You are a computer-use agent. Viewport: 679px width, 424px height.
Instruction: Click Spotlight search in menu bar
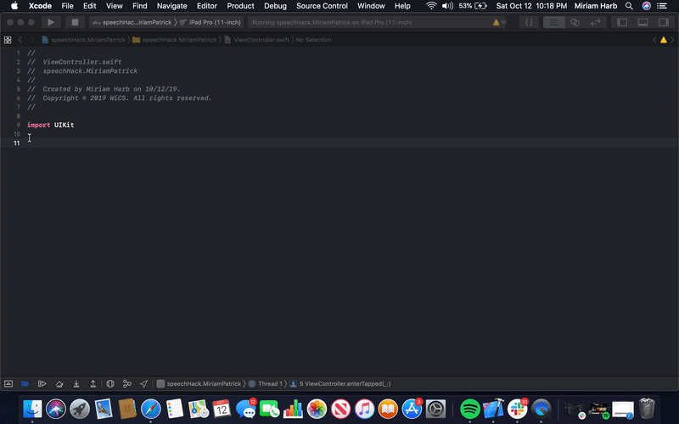[629, 6]
